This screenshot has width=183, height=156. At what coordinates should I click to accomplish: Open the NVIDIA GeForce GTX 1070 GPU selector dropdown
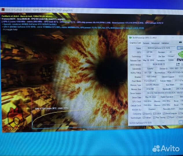tap(147, 123)
